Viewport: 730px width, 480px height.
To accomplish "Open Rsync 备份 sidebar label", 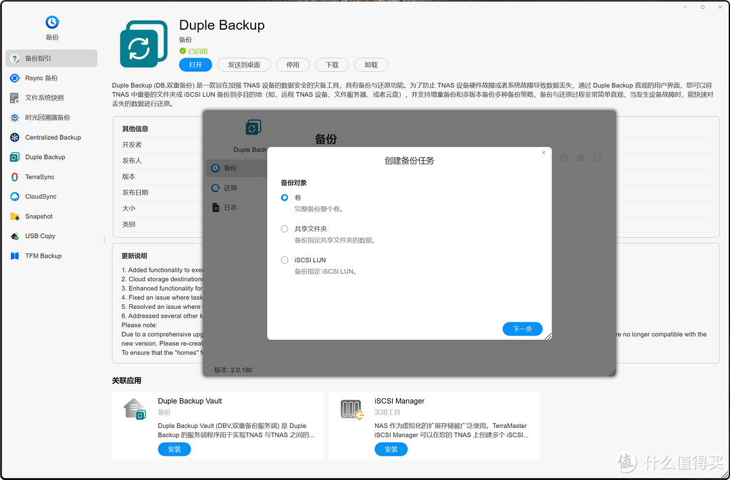I will [41, 78].
